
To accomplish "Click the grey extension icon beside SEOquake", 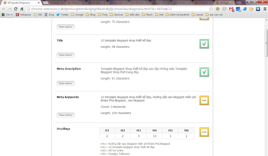I will point(224,9).
